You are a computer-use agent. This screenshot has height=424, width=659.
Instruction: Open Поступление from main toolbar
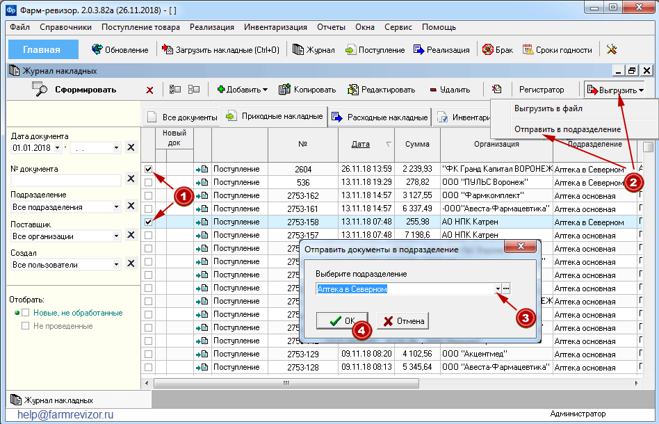pyautogui.click(x=350, y=49)
